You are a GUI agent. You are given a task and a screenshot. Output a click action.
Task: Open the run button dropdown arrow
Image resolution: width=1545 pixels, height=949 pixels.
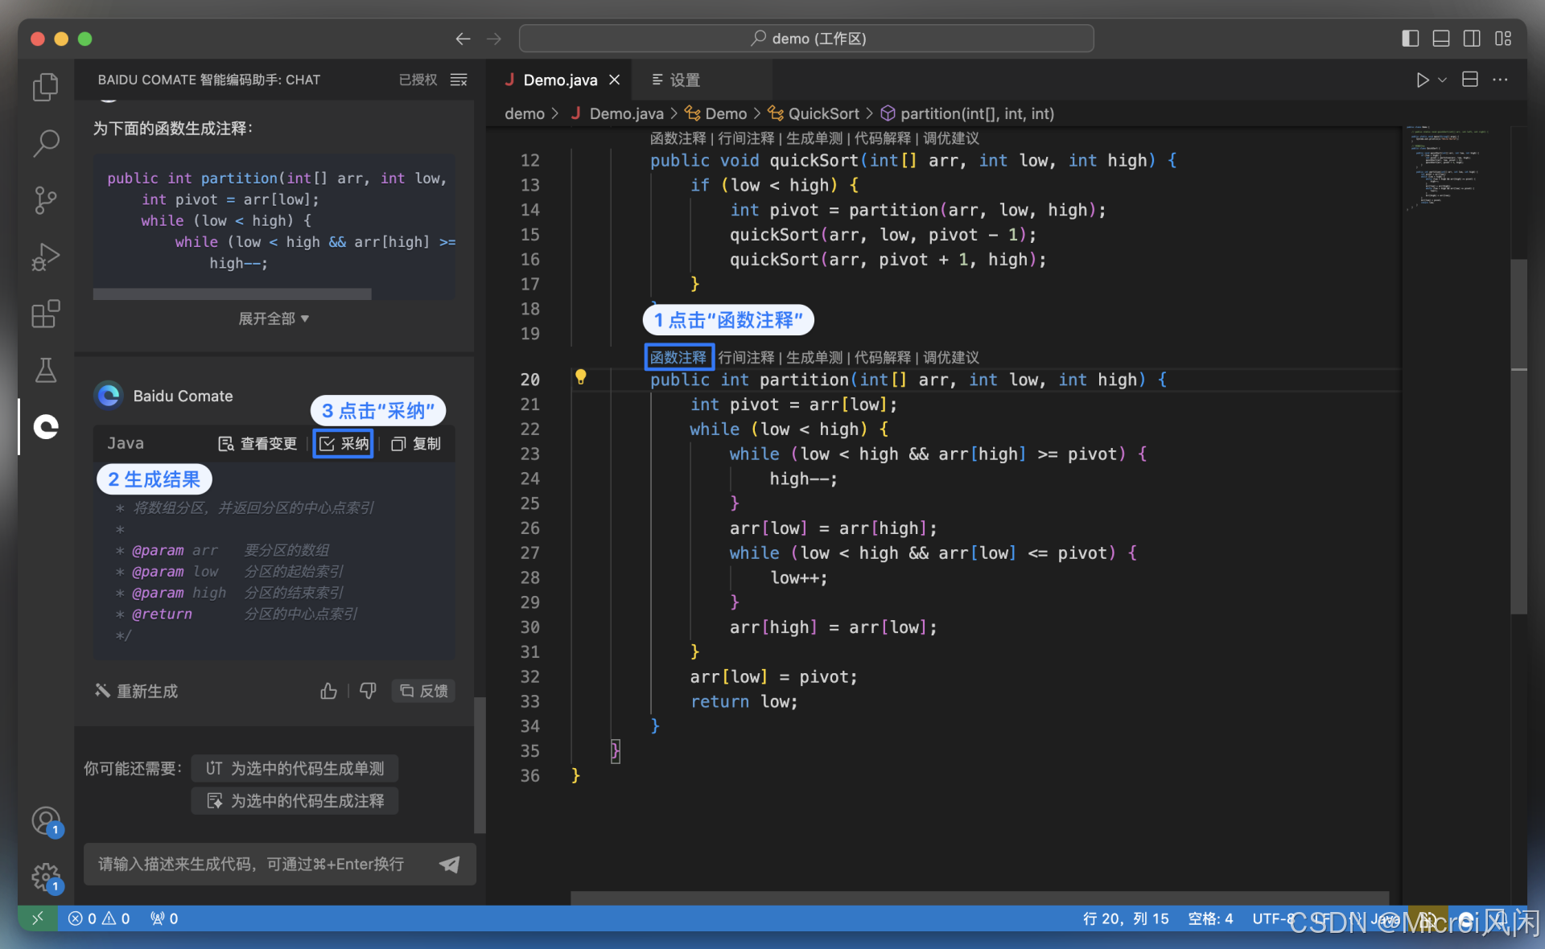coord(1442,80)
